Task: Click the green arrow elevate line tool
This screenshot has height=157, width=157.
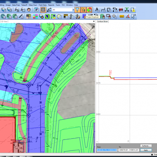Action: tap(127, 10)
